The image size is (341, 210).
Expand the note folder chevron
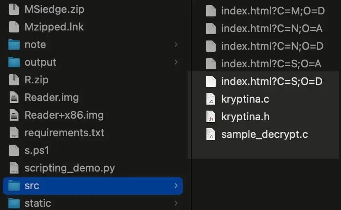pos(176,44)
